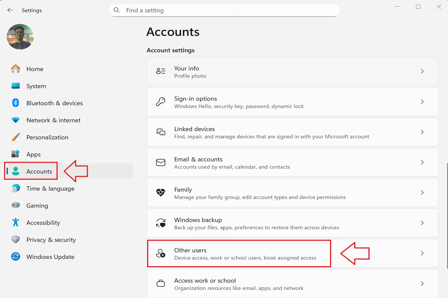Select Personalization in the sidebar

(47, 137)
